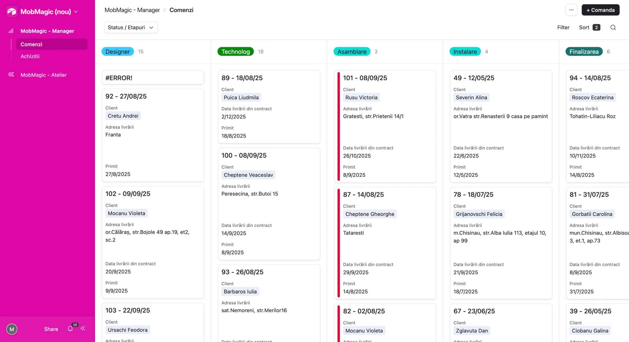Open the MobMagic - Atelier interface

[44, 75]
